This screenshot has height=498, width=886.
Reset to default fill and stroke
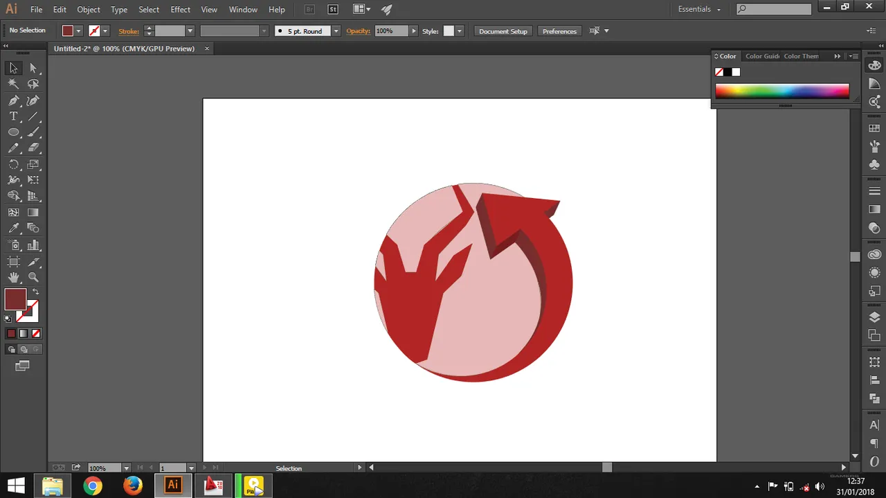[x=8, y=319]
